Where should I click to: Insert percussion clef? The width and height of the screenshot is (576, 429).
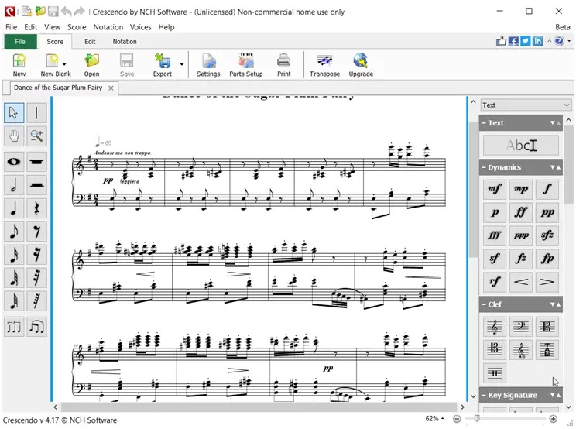click(x=495, y=373)
